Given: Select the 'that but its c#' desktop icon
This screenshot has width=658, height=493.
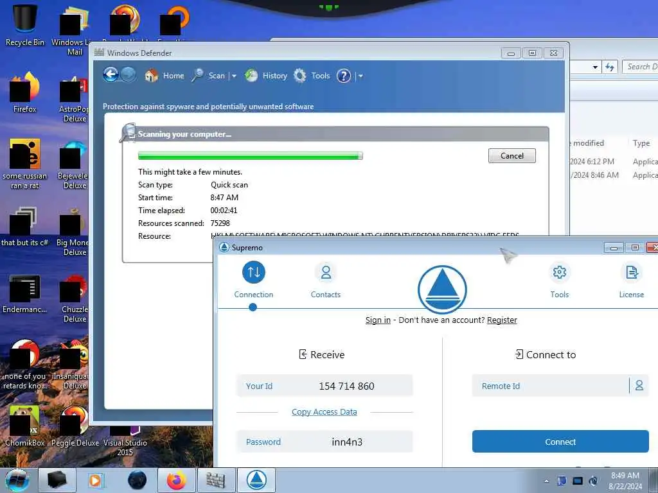Looking at the screenshot, I should 25,227.
